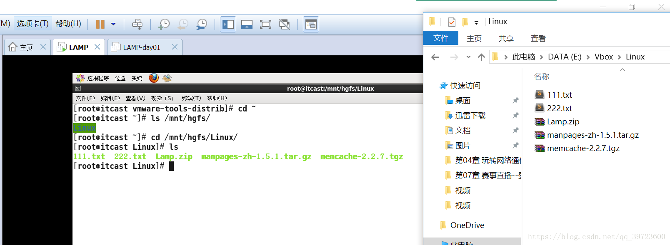The height and width of the screenshot is (245, 670).
Task: Select the 111.txt file
Action: (x=559, y=95)
